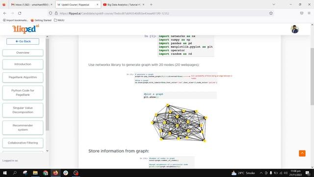The width and height of the screenshot is (314, 177).
Task: Open a new browser tab
Action: coord(151,4)
